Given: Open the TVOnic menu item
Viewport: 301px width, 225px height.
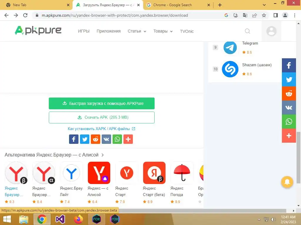Looking at the screenshot, I should tap(187, 31).
